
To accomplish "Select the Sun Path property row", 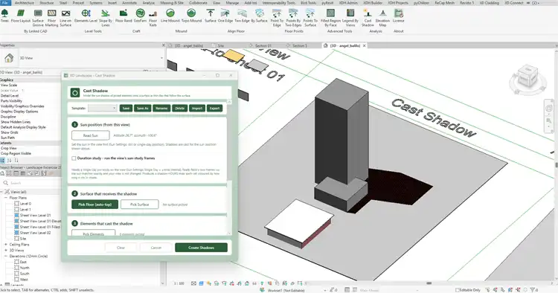I will [x=31, y=138].
